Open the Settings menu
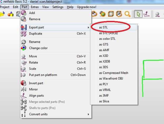Image resolution: width=164 pixels, height=124 pixels. [58, 7]
